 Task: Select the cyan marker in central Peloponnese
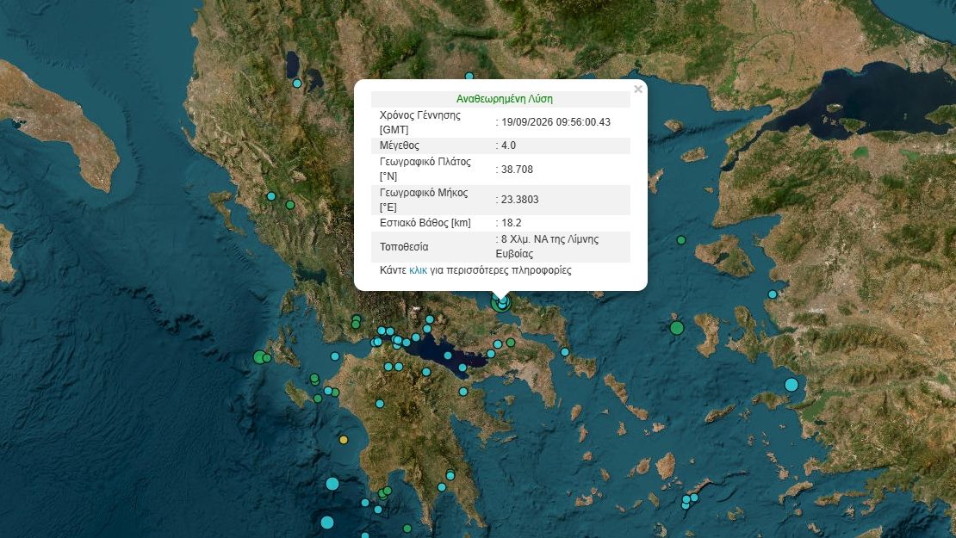380,404
